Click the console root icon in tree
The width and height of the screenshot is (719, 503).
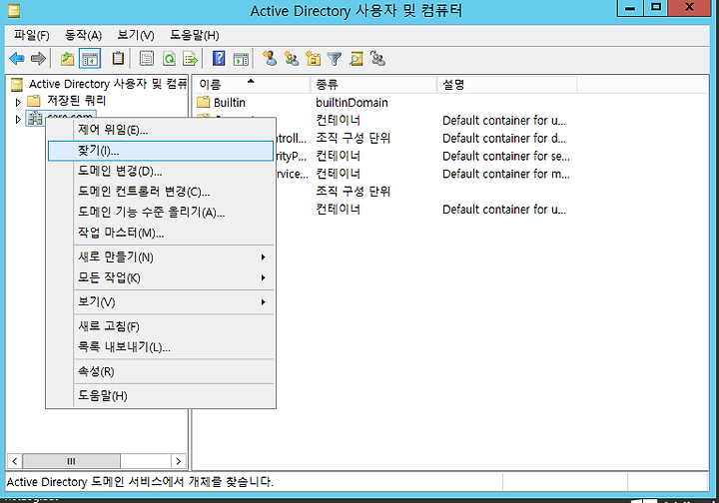tap(17, 84)
